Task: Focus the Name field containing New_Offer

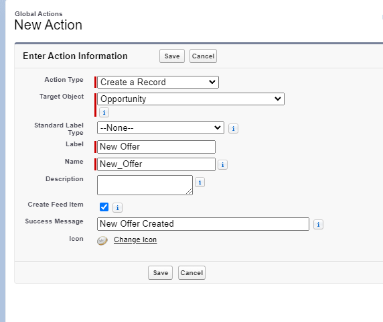Action: tap(156, 164)
